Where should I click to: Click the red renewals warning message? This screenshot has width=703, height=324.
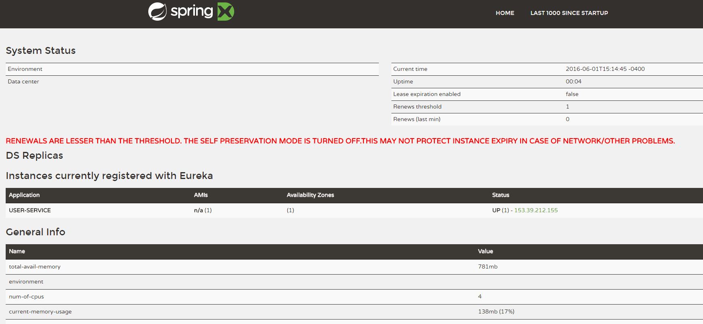pos(340,141)
